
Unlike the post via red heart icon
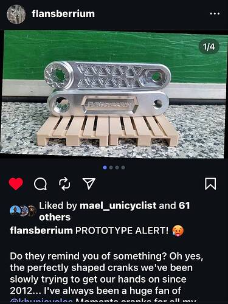click(16, 184)
